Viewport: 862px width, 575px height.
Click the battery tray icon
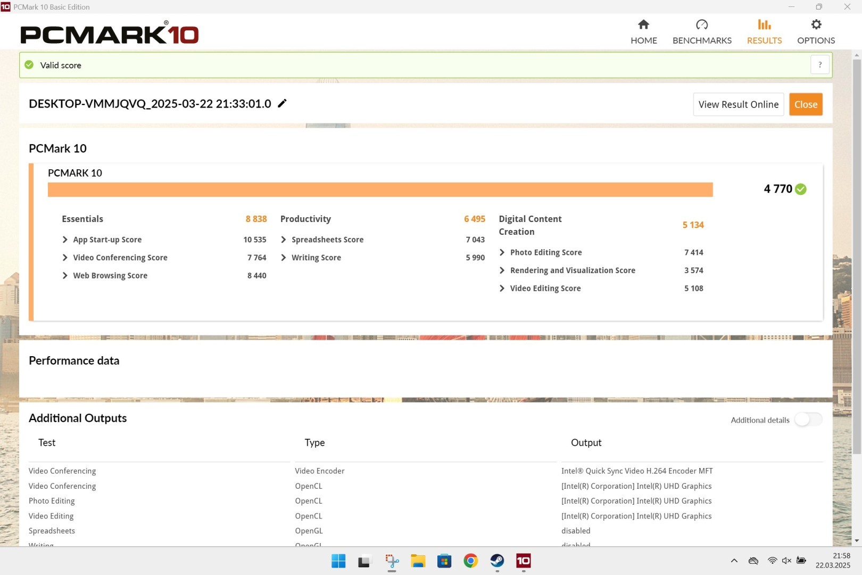click(x=801, y=561)
